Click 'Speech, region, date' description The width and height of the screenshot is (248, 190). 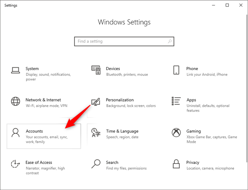tap(122, 137)
